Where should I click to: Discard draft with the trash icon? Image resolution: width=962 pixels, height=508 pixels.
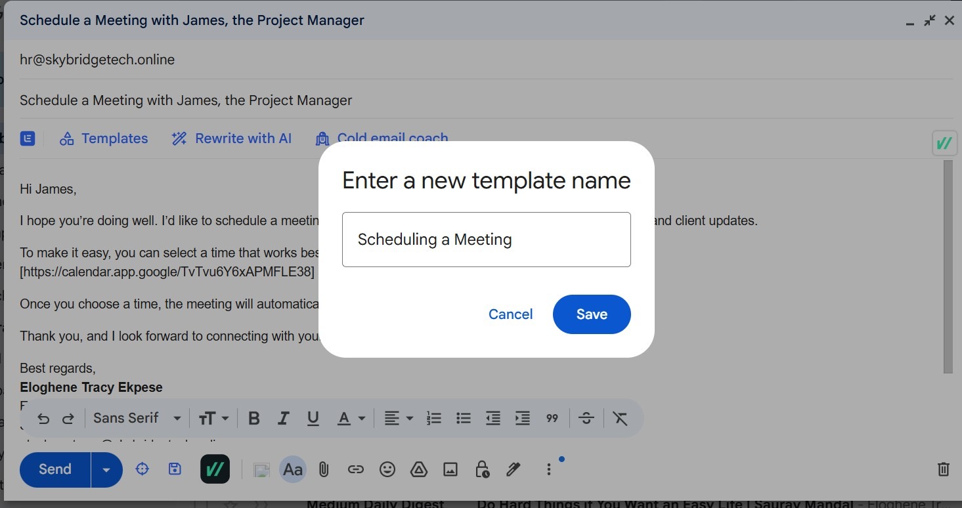(943, 469)
